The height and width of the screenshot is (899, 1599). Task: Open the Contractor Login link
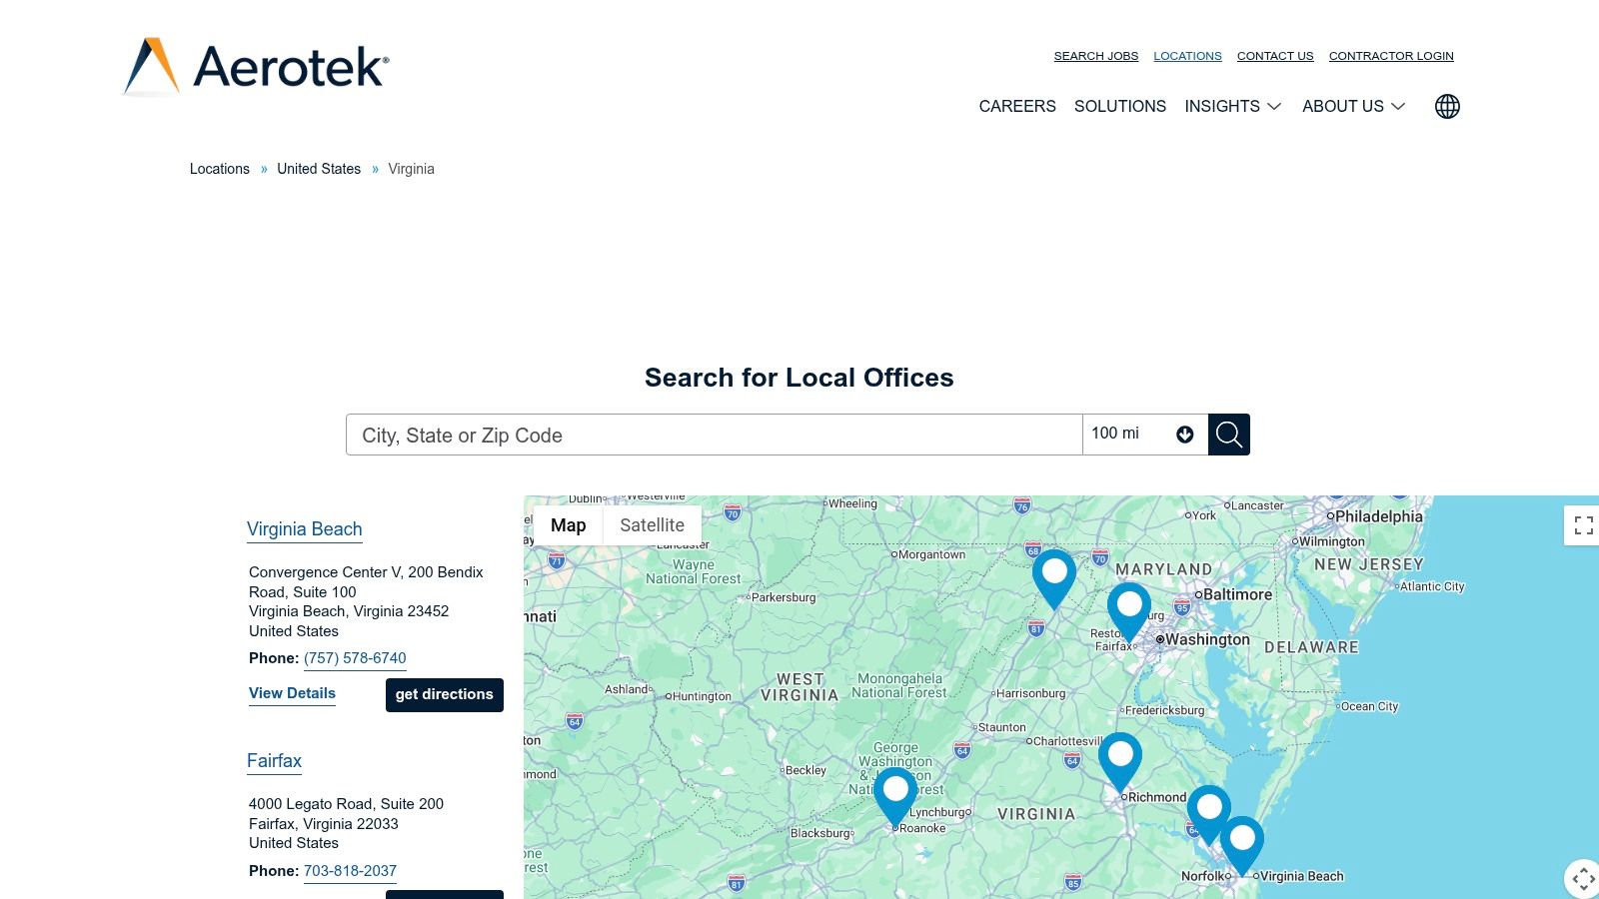[x=1391, y=56]
